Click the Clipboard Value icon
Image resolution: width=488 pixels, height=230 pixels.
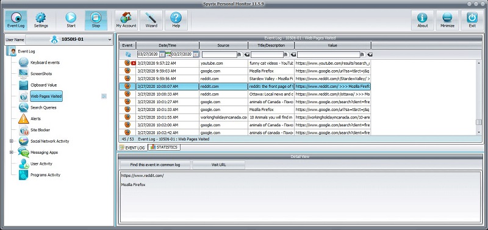pos(23,85)
